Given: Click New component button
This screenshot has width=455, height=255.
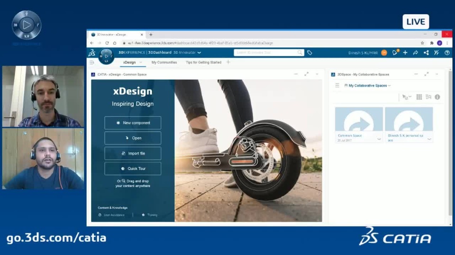Looking at the screenshot, I should [133, 123].
